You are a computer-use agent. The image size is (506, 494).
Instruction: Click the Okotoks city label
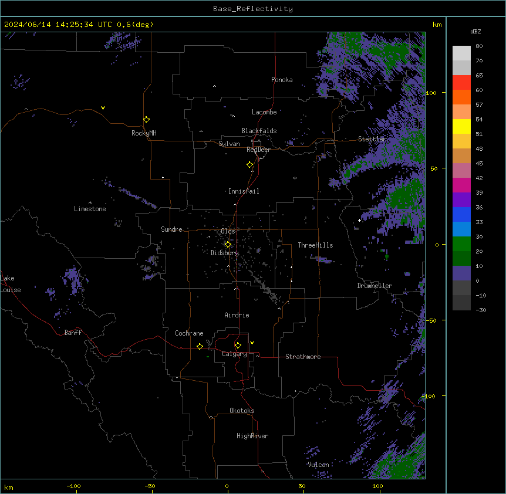(x=242, y=411)
